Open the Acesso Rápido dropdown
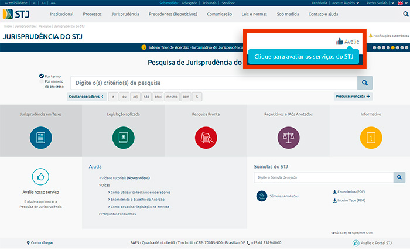410x250 pixels. pyautogui.click(x=346, y=3)
